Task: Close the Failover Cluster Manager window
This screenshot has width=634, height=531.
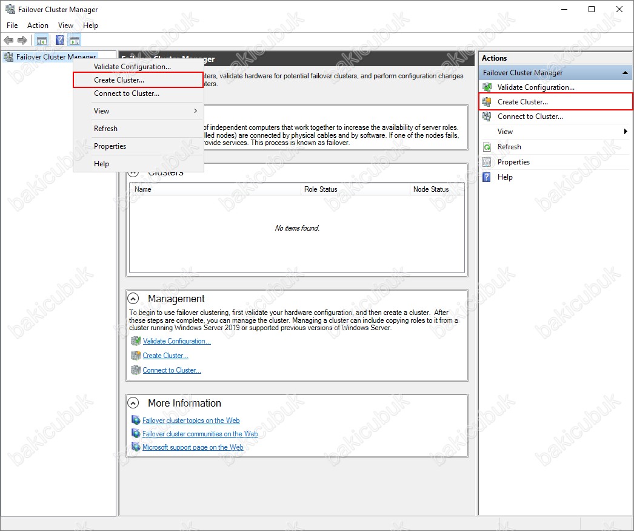Action: 619,9
